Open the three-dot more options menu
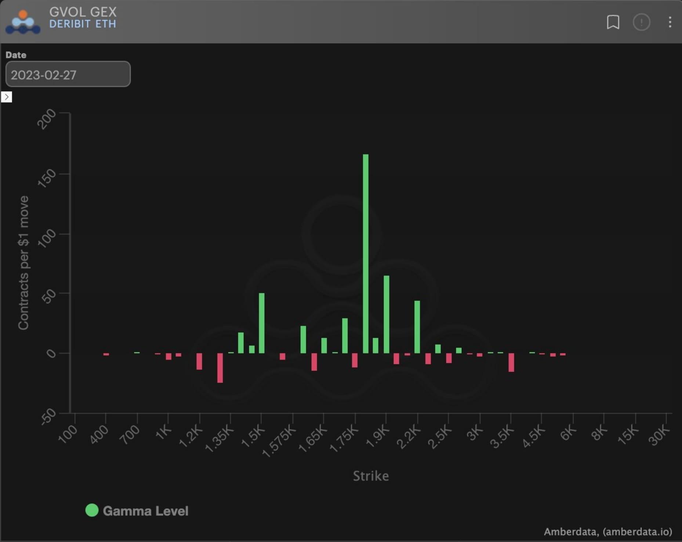The image size is (682, 542). [670, 22]
